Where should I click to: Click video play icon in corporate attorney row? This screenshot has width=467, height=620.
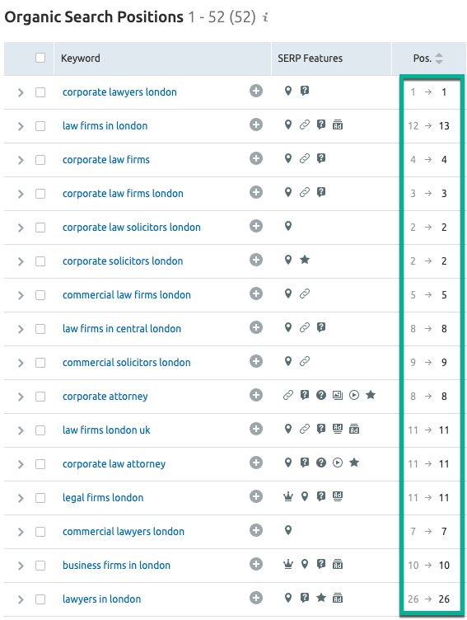tap(354, 395)
